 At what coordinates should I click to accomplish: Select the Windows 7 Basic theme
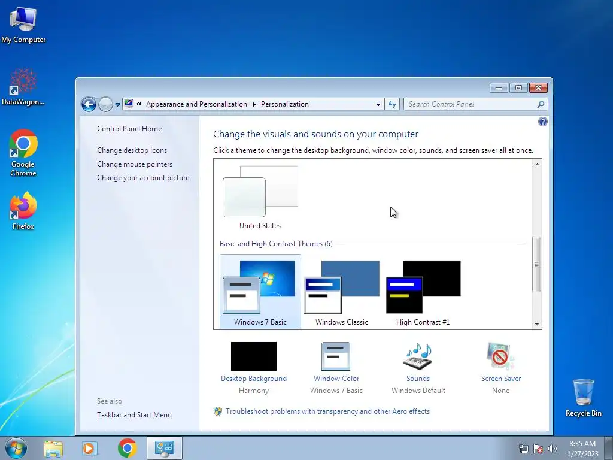coord(260,292)
